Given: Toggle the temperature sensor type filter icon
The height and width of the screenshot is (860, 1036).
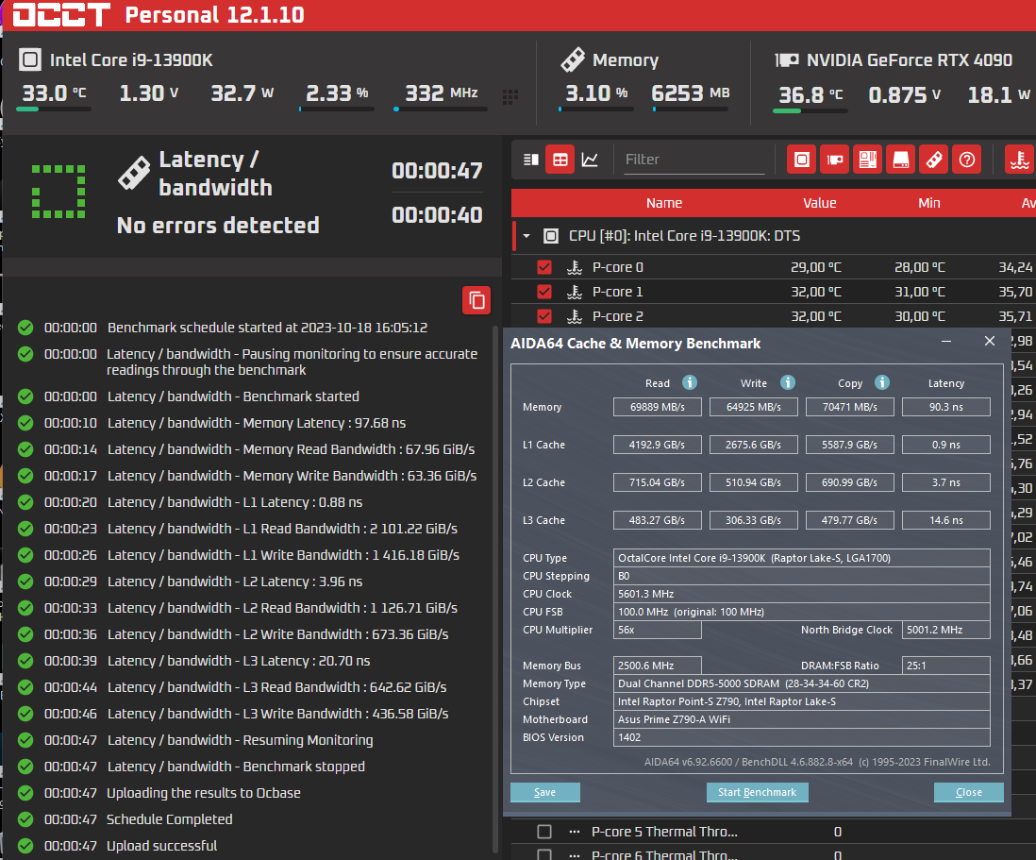Looking at the screenshot, I should point(1019,160).
